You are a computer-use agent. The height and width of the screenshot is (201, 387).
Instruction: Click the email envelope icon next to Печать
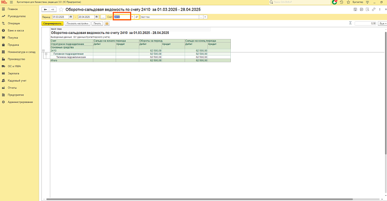[x=107, y=23]
